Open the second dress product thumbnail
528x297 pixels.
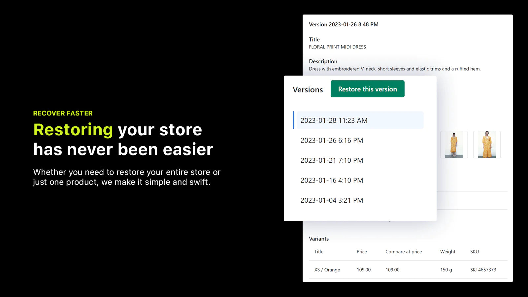point(487,145)
